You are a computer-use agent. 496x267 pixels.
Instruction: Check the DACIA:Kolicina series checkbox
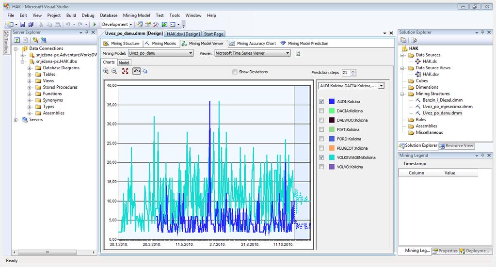(321, 110)
